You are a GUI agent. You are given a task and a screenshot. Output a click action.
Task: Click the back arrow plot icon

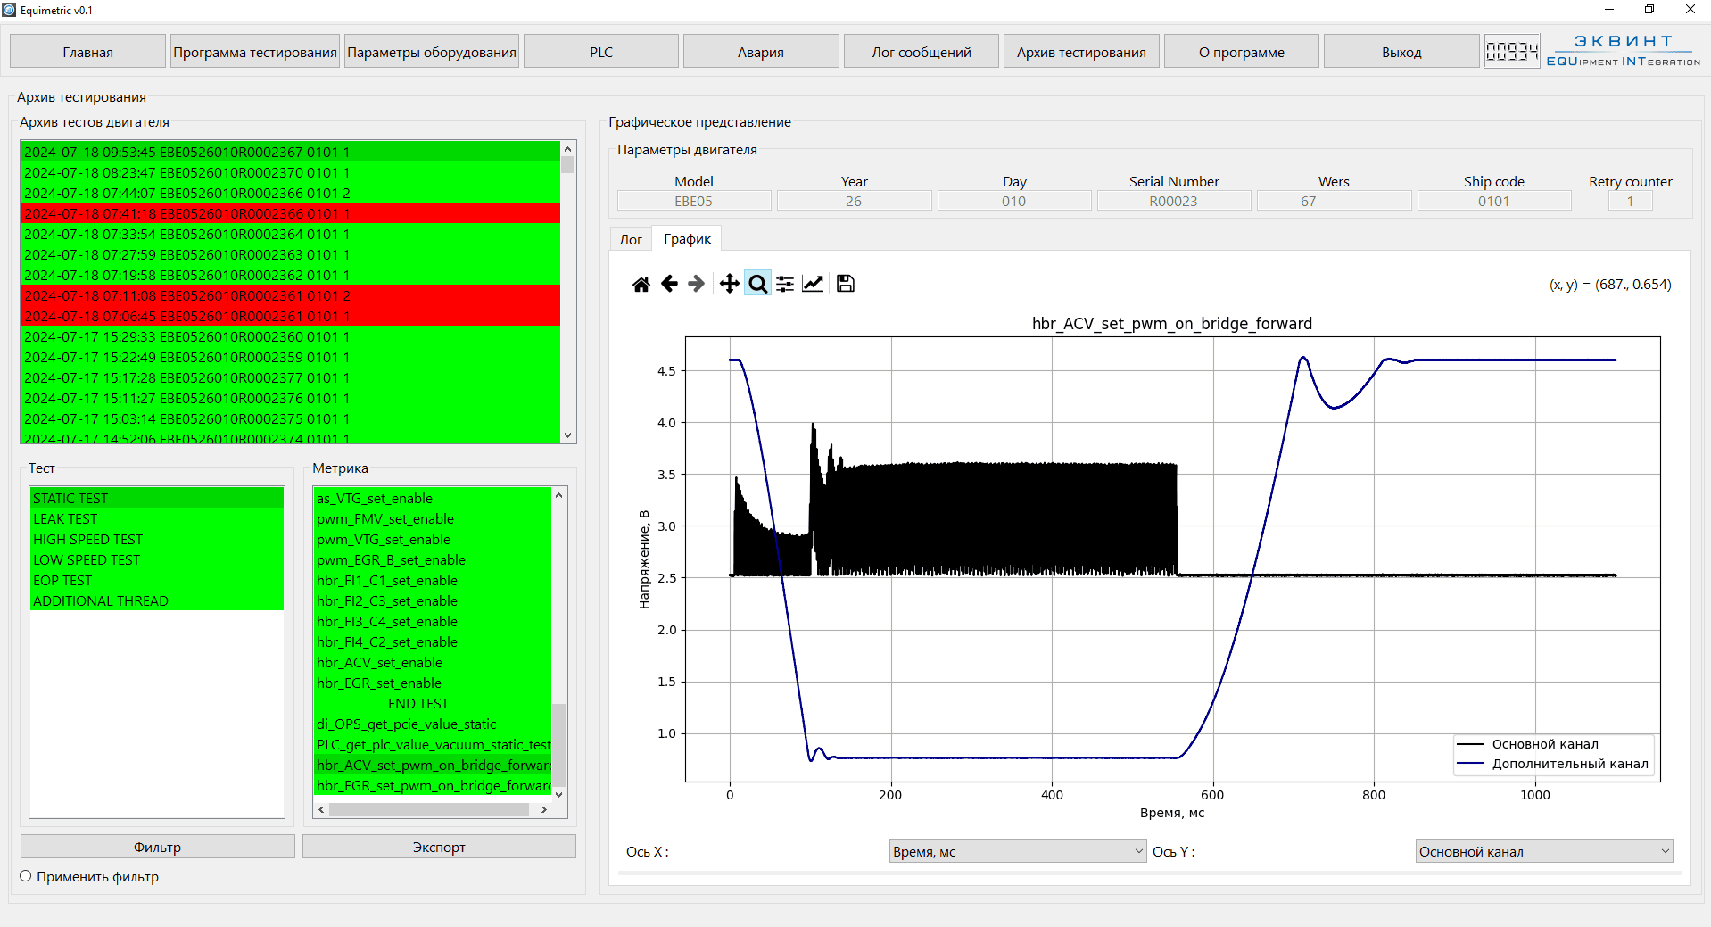pyautogui.click(x=669, y=284)
